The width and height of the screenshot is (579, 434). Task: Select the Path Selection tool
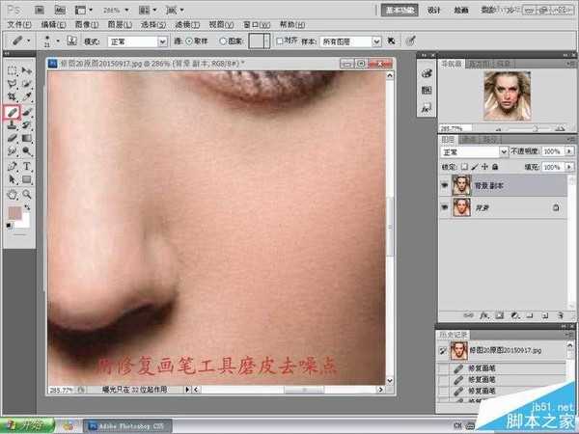coord(13,179)
